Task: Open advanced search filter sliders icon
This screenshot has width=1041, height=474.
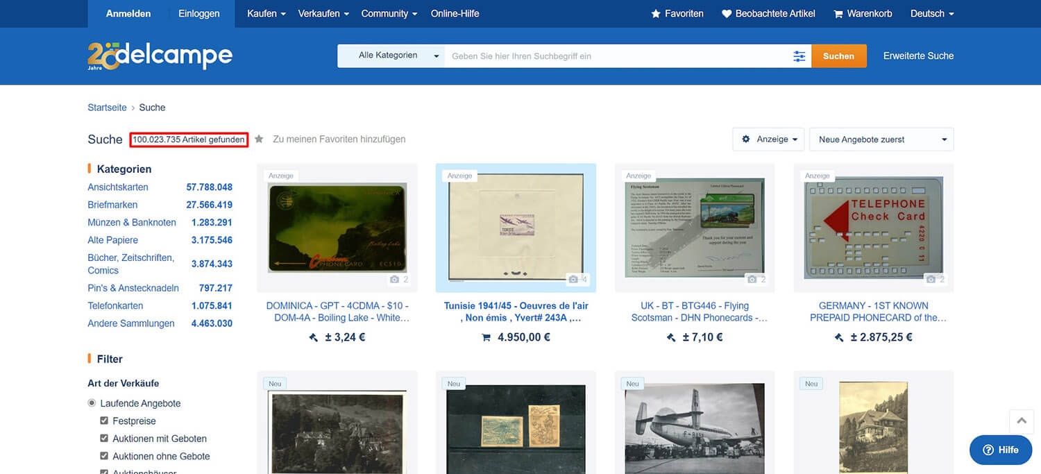Action: (799, 56)
